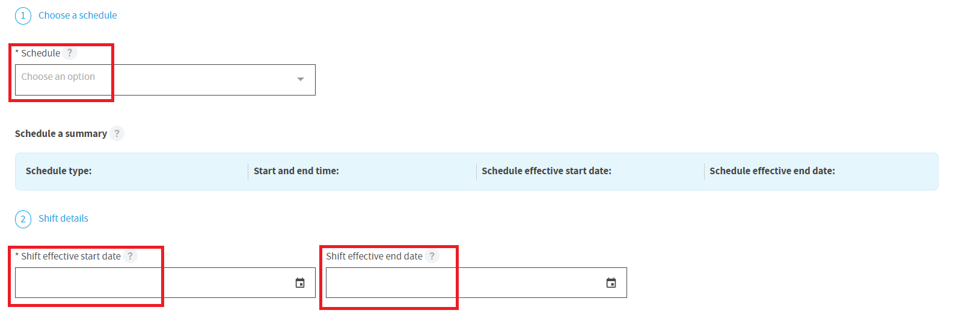The height and width of the screenshot is (316, 953).
Task: Focus the Shift effective start date field
Action: 165,282
